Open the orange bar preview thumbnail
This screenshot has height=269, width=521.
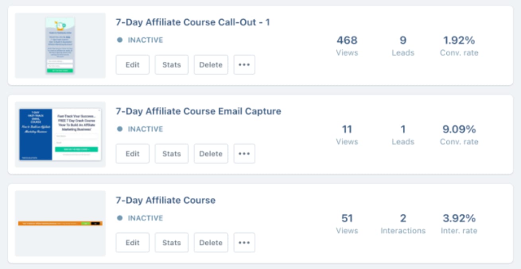pyautogui.click(x=60, y=223)
